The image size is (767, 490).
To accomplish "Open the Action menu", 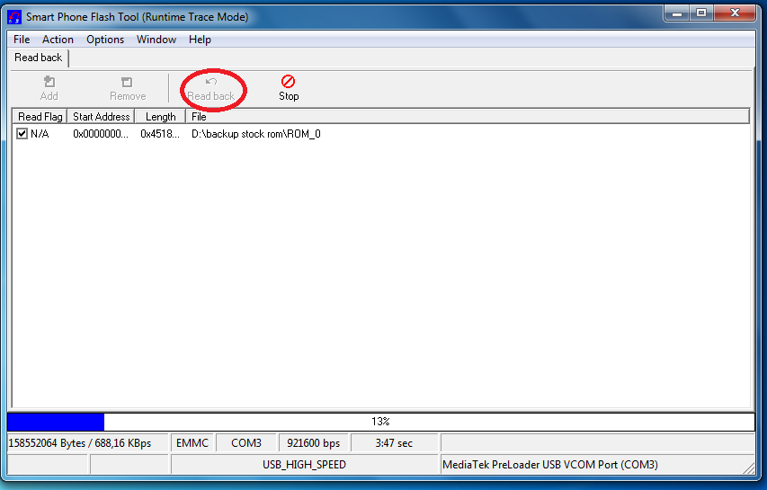I will coord(58,40).
